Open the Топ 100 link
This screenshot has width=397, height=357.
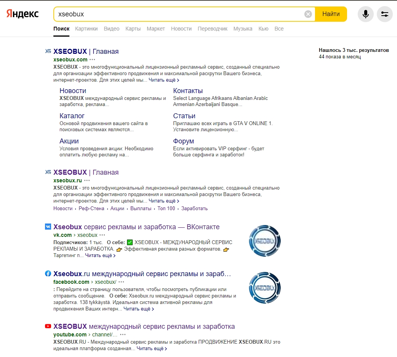166,208
